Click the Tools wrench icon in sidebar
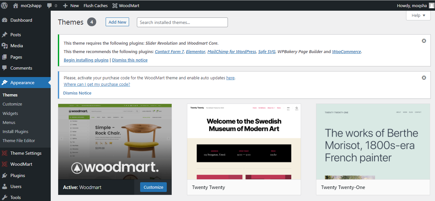The width and height of the screenshot is (435, 201). pyautogui.click(x=5, y=197)
